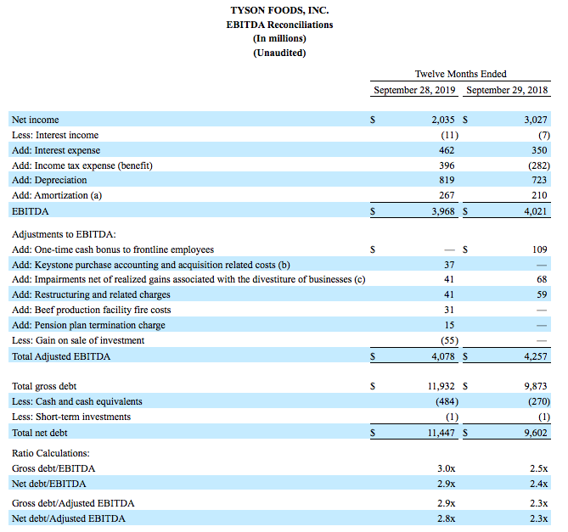Click cash equivalents value (484)
Viewport: 568px width, 532px height.
click(447, 402)
